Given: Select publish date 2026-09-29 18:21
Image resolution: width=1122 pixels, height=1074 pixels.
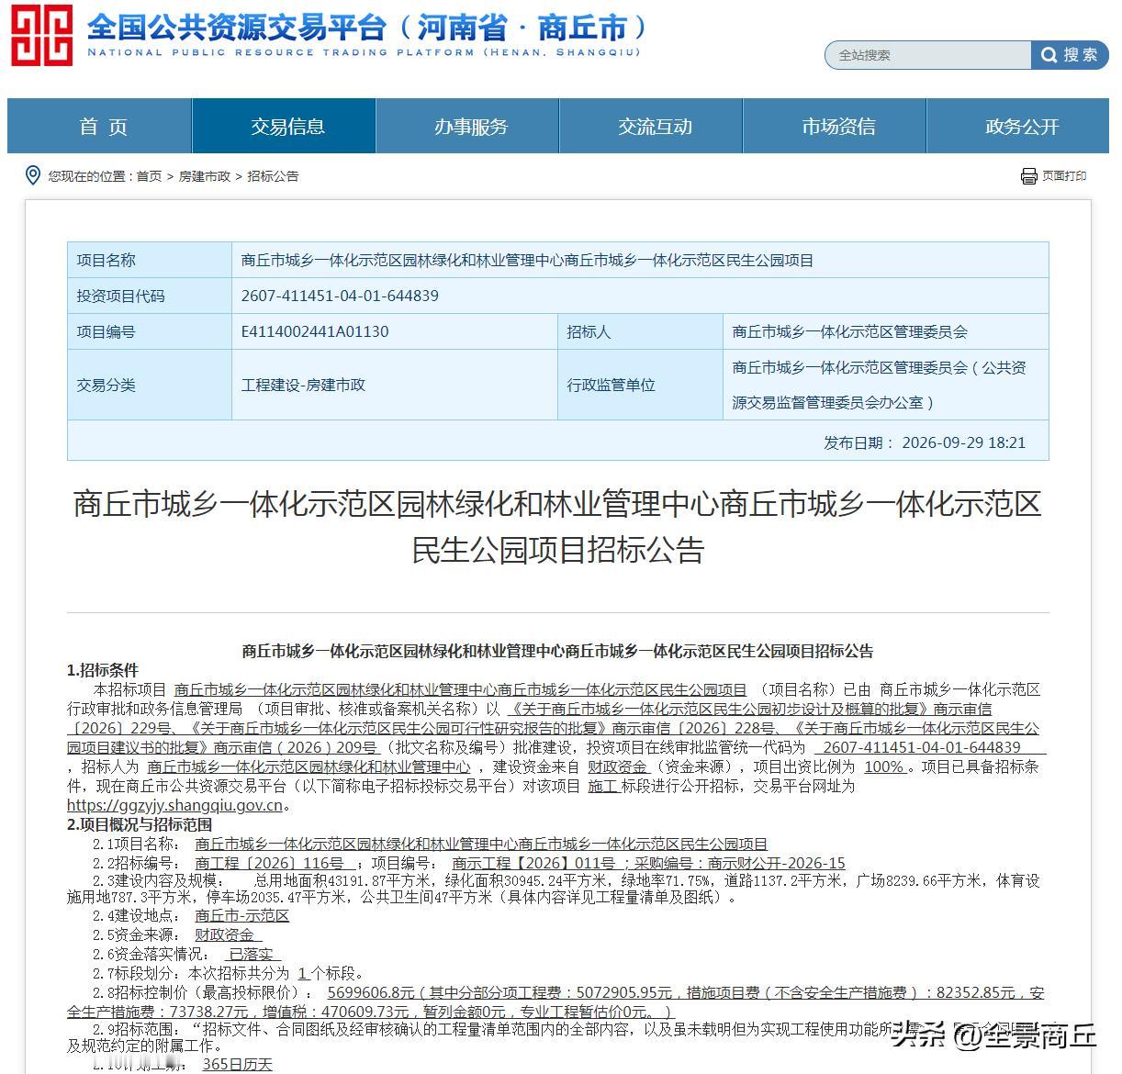Looking at the screenshot, I should tap(963, 442).
